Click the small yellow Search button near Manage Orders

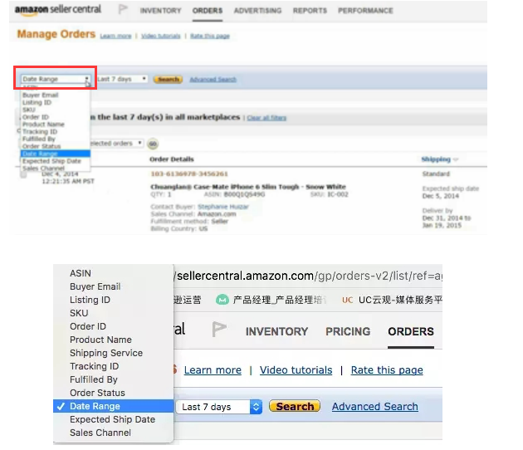tap(168, 80)
